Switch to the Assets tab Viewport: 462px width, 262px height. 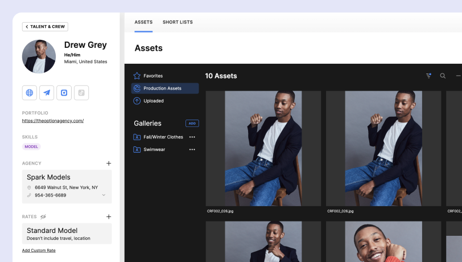143,22
